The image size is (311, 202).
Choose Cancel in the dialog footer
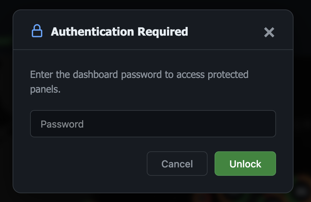(177, 164)
